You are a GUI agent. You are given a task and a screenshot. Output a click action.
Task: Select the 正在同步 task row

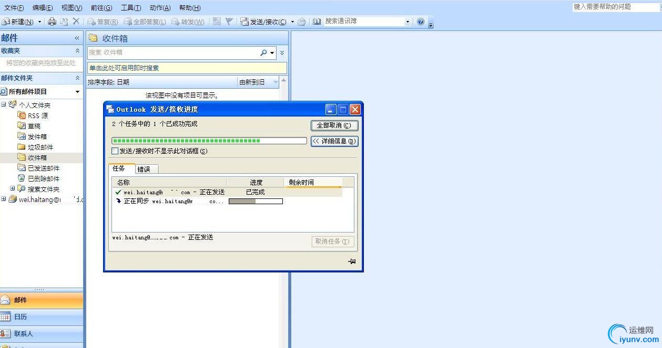[x=227, y=201]
